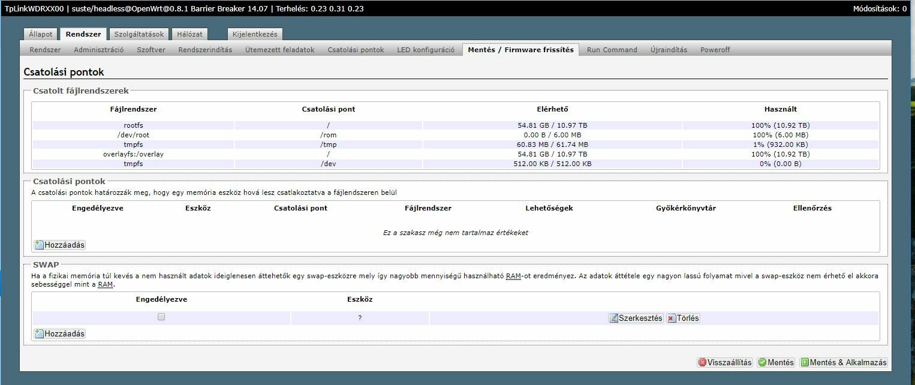Click the 0% (0.00 B) usage cell

(x=781, y=164)
